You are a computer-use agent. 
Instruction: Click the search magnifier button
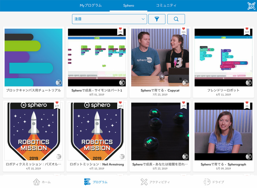click(x=176, y=19)
